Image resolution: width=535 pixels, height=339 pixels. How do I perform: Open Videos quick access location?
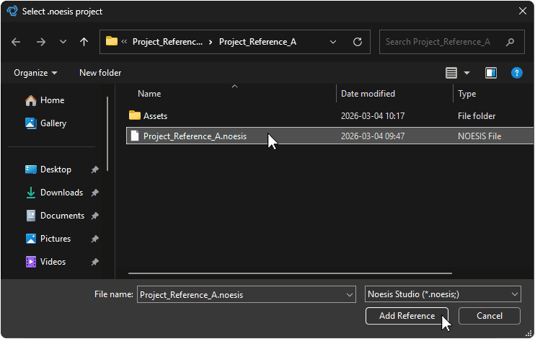pos(45,262)
